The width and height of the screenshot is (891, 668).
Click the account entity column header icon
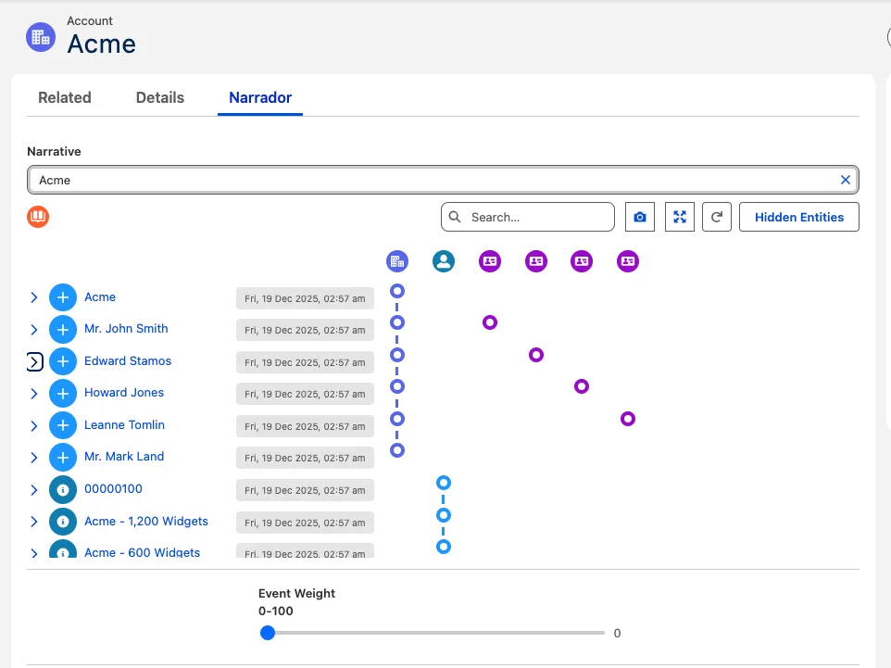coord(397,261)
